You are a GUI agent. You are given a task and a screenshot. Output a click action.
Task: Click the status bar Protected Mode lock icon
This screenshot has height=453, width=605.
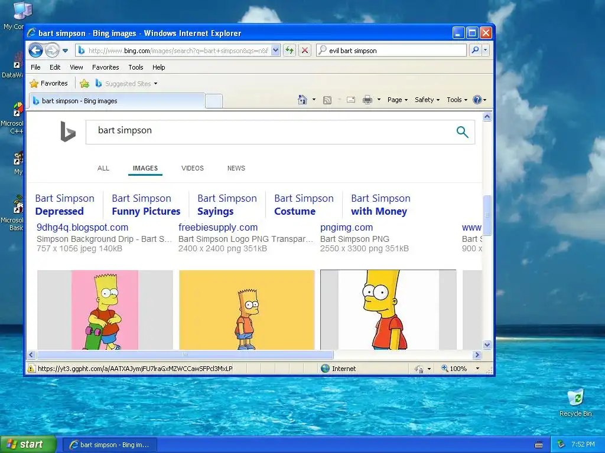[419, 369]
